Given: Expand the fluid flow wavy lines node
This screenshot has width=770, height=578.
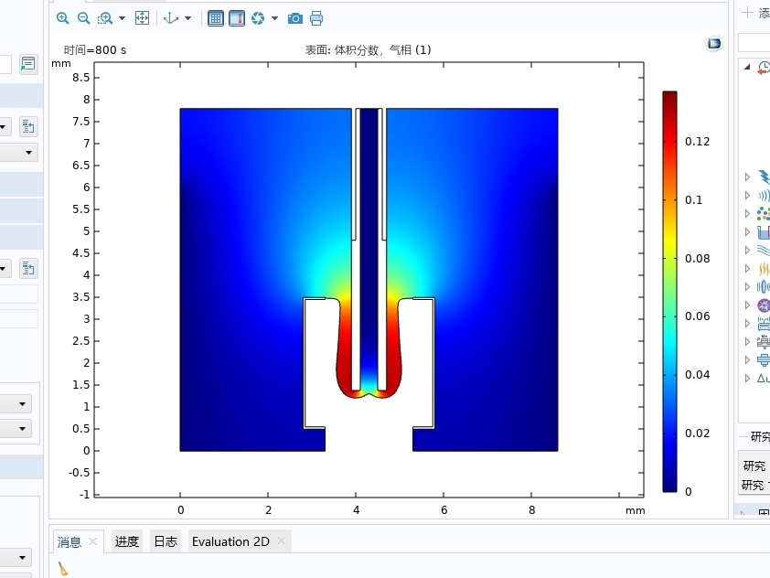Looking at the screenshot, I should click(x=747, y=250).
